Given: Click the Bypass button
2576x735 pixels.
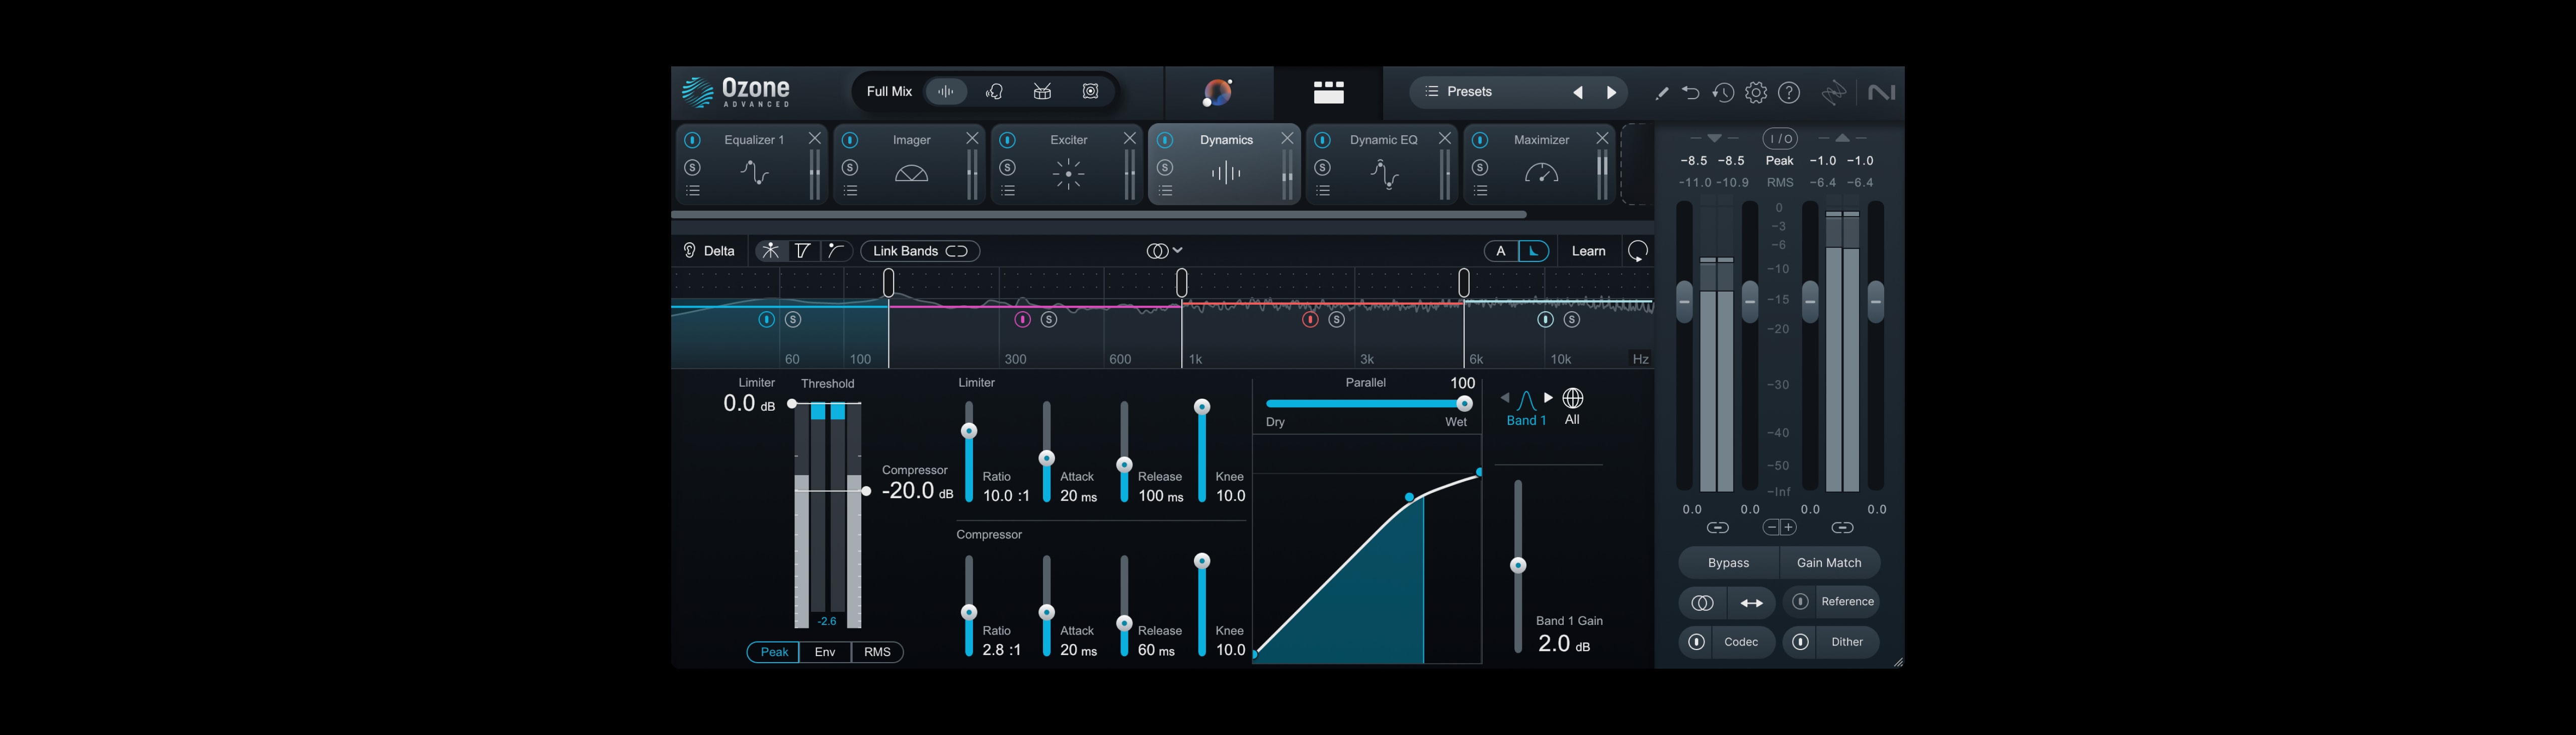Looking at the screenshot, I should click(1728, 563).
